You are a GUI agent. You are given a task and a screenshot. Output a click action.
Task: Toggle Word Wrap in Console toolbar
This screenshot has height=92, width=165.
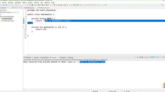click(x=149, y=57)
